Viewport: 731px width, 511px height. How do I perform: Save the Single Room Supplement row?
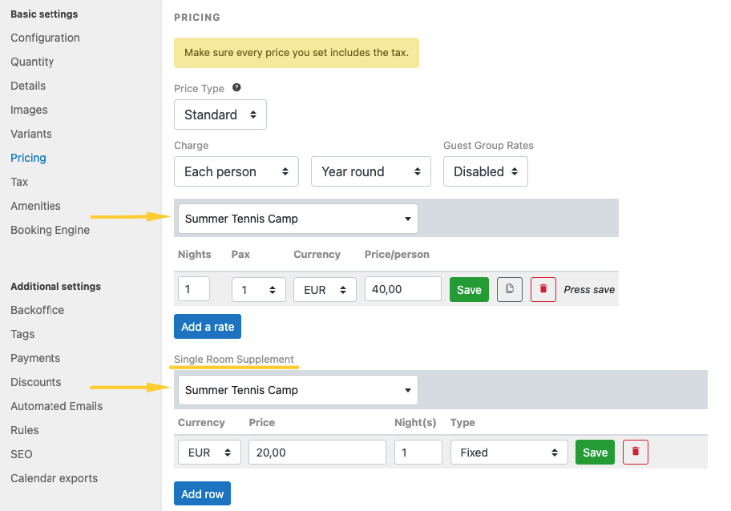click(x=595, y=452)
